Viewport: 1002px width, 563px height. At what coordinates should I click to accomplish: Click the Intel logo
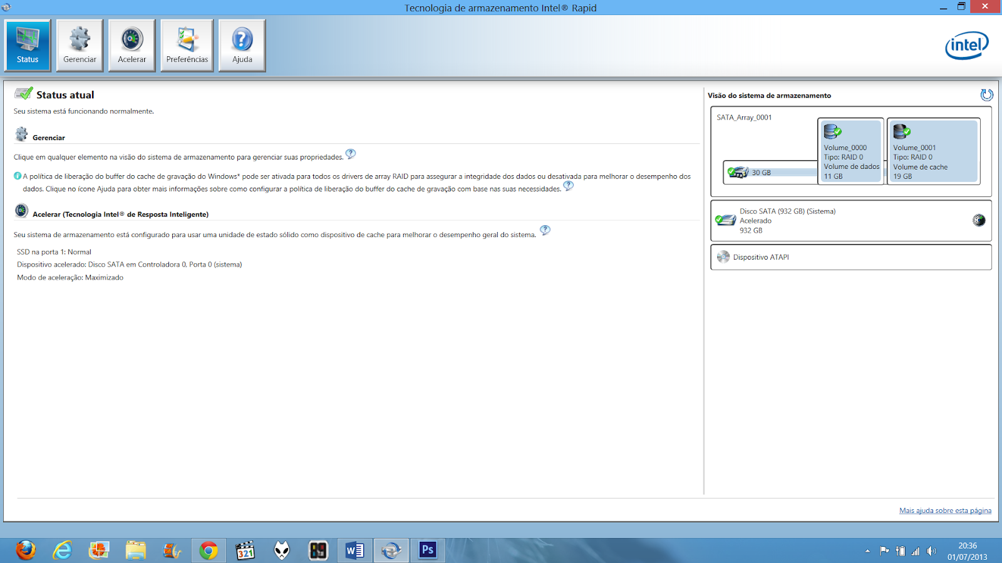(x=967, y=45)
